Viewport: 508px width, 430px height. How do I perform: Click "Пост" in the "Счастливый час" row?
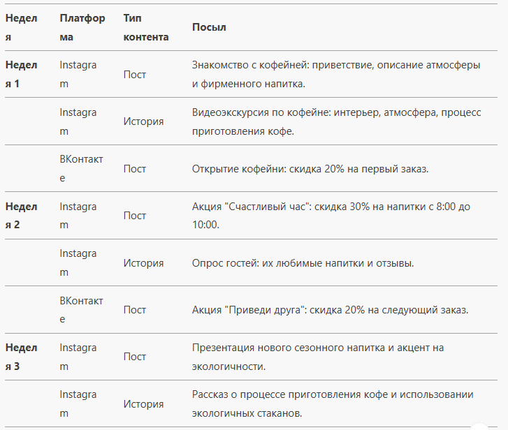[x=135, y=216]
